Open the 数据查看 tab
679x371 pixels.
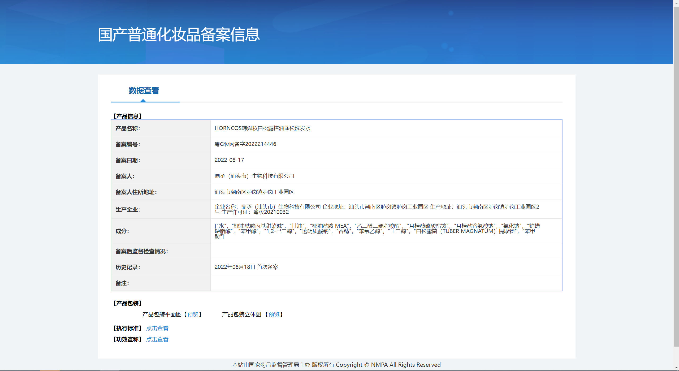(144, 91)
